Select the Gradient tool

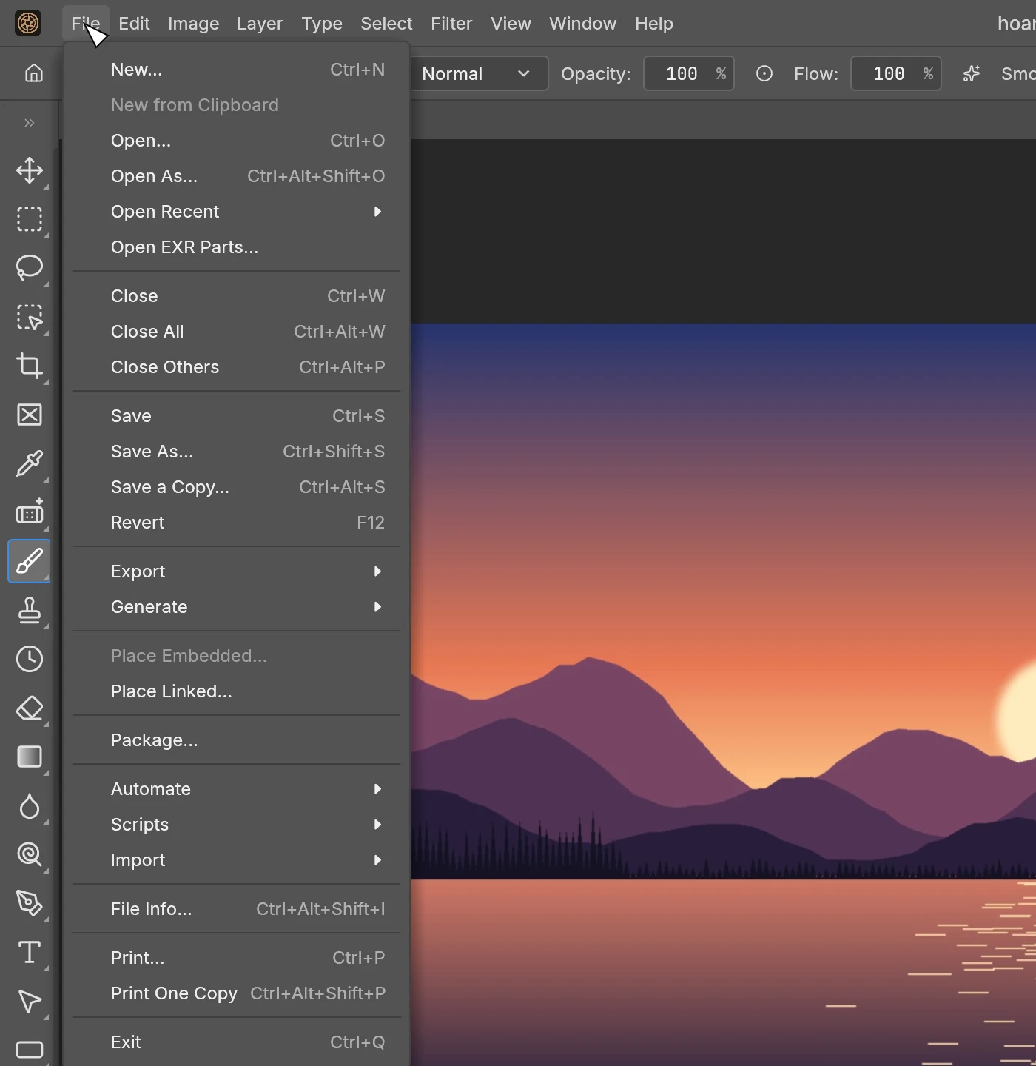tap(30, 757)
